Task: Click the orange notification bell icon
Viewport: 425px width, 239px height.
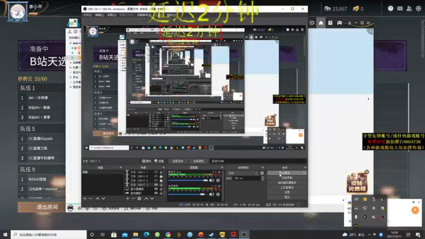Action: click(x=415, y=210)
